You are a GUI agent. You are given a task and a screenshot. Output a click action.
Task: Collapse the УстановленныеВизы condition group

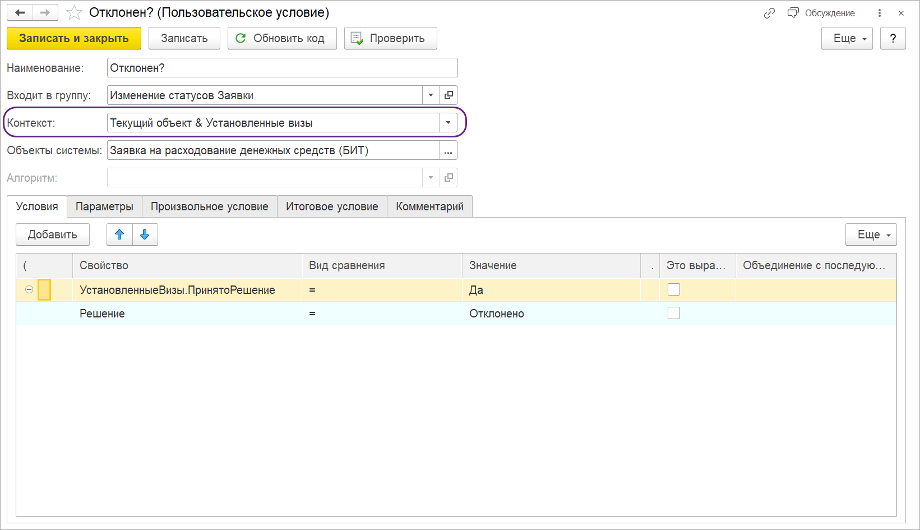(29, 289)
